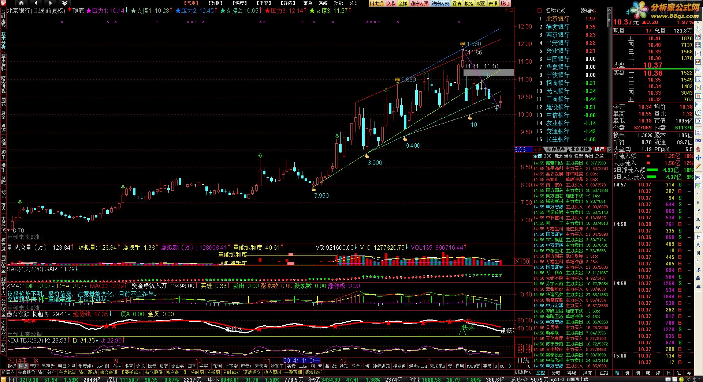Click scroll-down arrow of the stock list
The height and width of the screenshot is (382, 703).
click(609, 150)
